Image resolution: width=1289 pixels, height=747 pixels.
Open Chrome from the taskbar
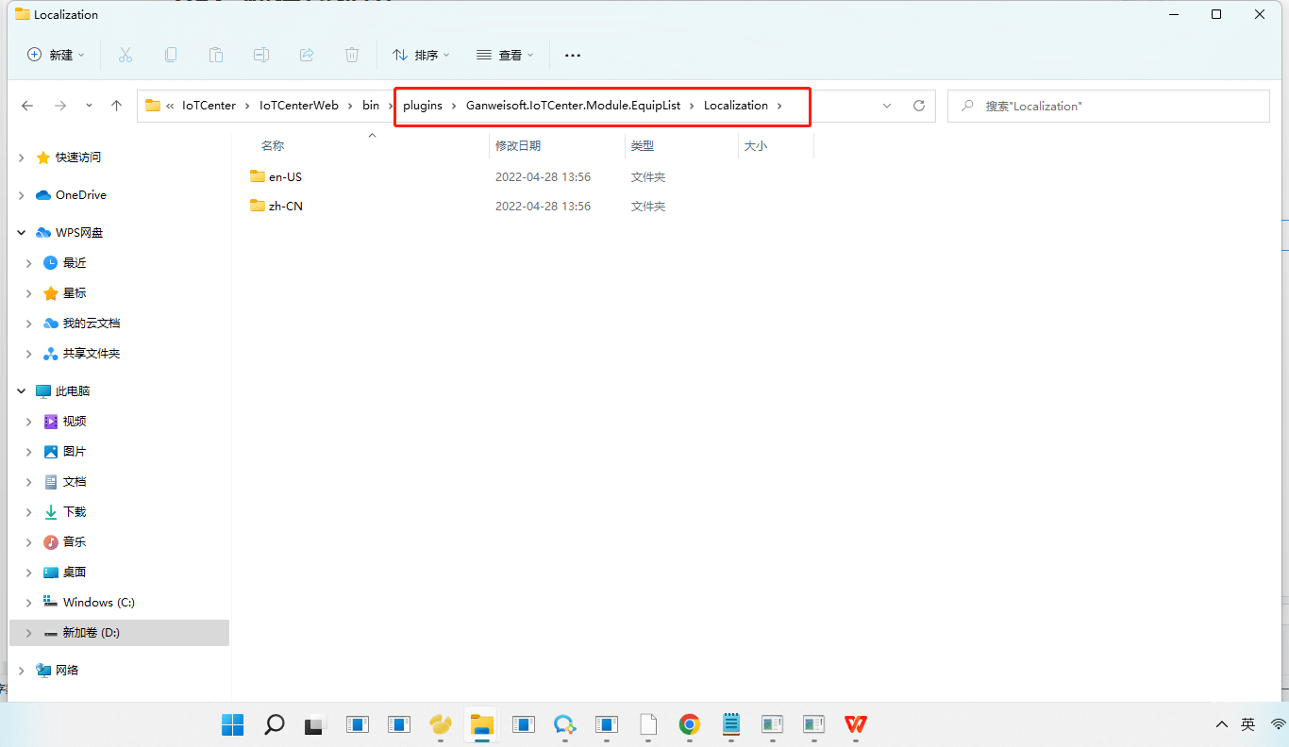[x=690, y=724]
